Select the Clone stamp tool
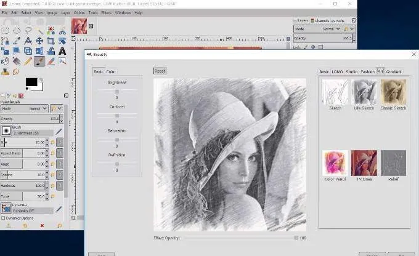The height and width of the screenshot is (256, 419). 5,71
